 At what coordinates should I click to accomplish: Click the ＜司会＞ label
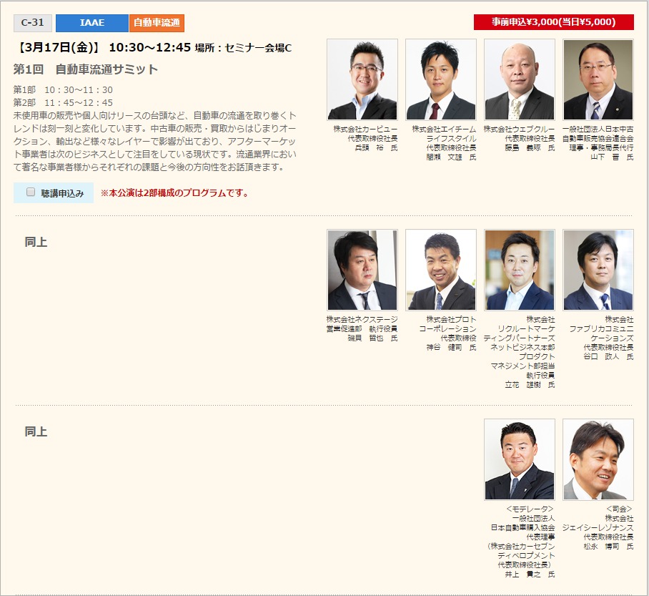(619, 509)
